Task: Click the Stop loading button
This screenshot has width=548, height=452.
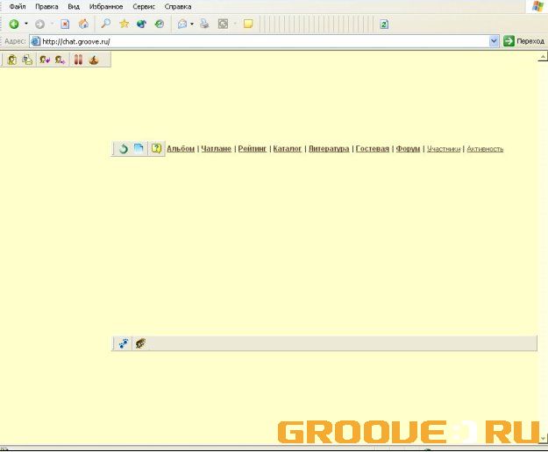Action: click(65, 24)
